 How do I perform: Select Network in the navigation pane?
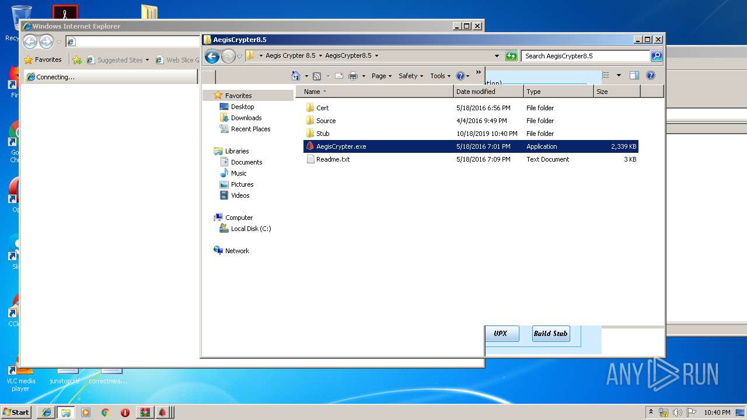pyautogui.click(x=232, y=251)
